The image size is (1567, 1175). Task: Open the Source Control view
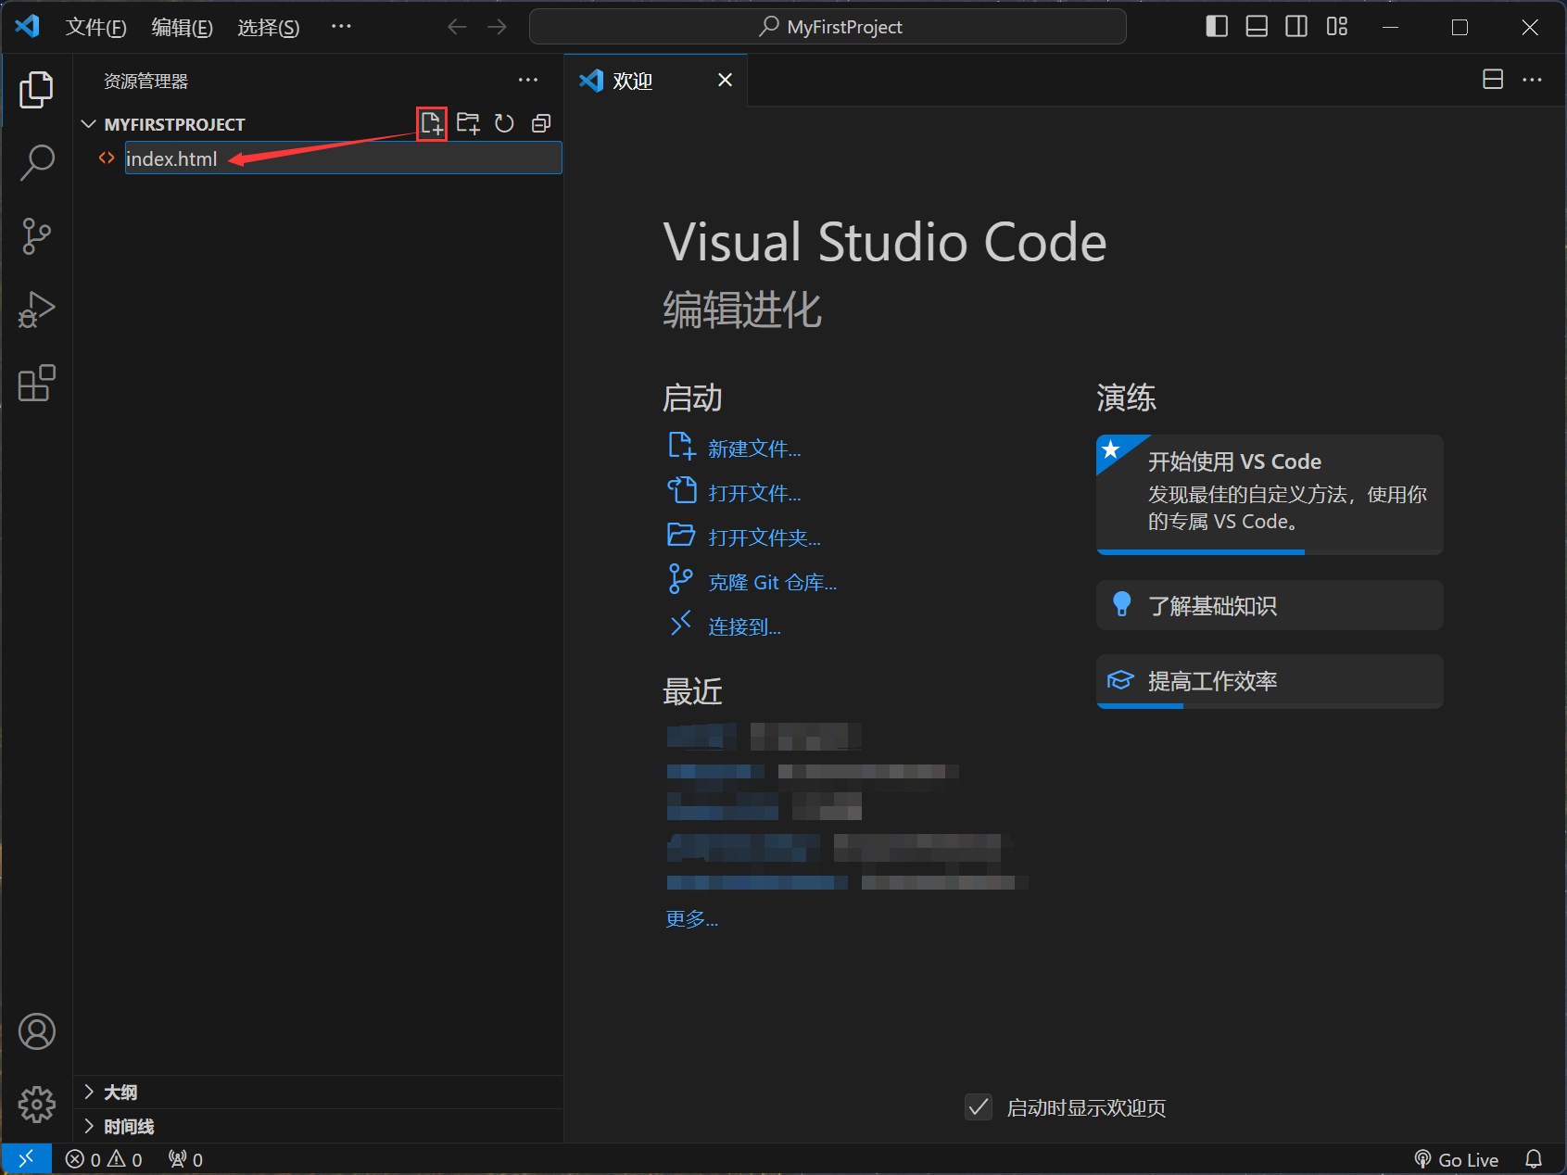[36, 236]
